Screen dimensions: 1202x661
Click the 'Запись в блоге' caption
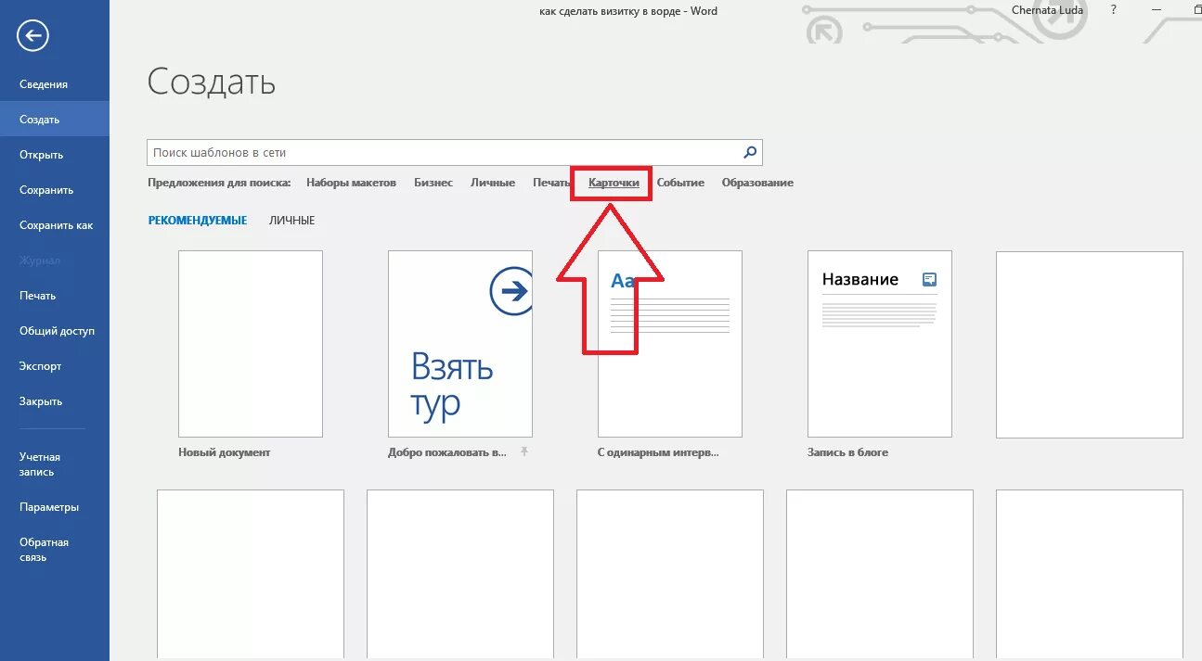[x=848, y=452]
